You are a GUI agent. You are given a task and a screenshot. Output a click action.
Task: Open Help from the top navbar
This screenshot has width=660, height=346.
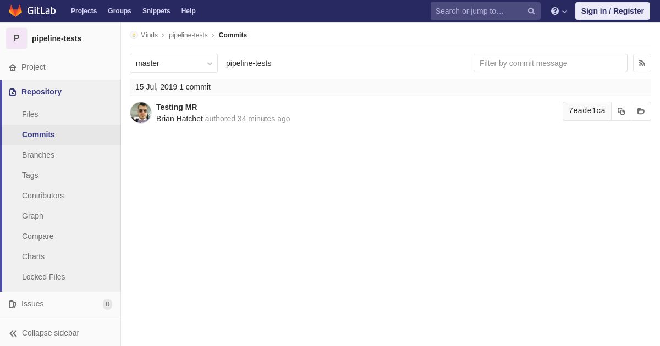189,11
